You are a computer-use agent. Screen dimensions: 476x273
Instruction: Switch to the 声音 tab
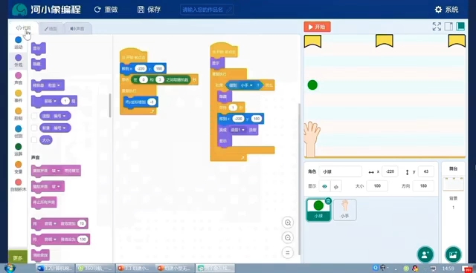(77, 29)
